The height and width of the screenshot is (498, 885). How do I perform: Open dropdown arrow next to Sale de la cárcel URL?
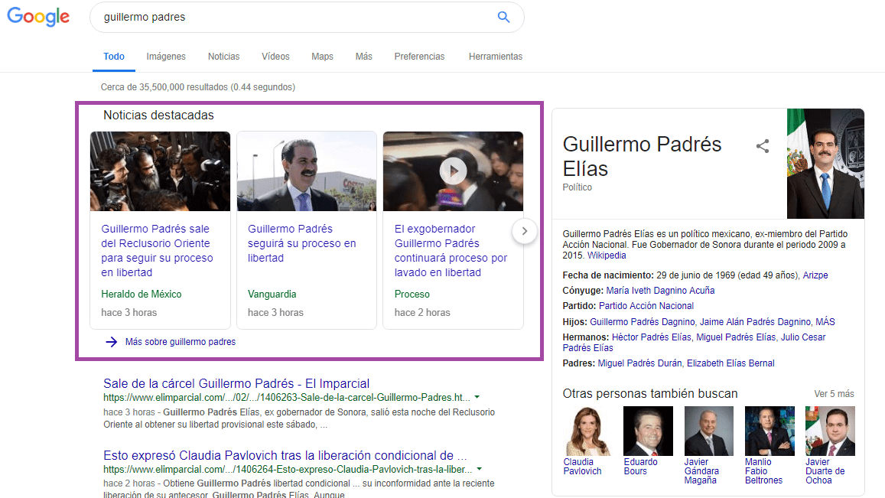point(477,398)
